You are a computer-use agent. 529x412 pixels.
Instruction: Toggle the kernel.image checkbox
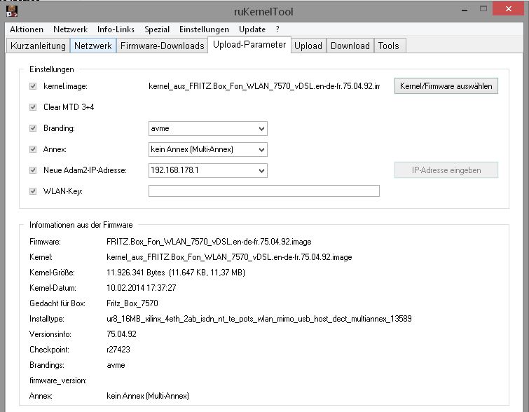33,86
